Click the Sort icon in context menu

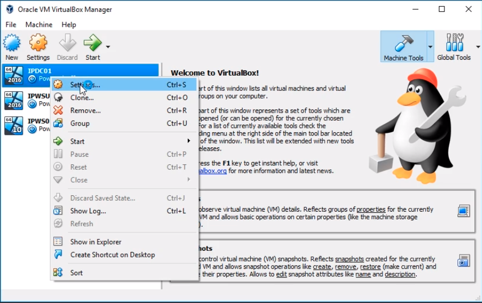tap(58, 273)
